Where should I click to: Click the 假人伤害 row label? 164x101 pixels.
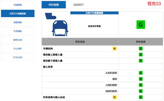(x=48, y=67)
